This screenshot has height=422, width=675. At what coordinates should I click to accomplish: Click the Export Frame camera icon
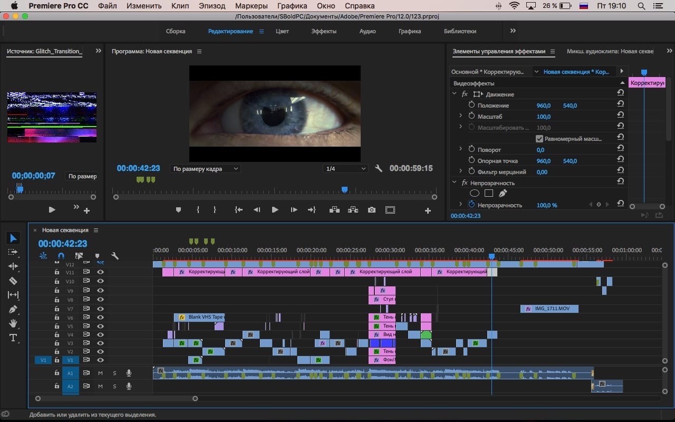372,210
